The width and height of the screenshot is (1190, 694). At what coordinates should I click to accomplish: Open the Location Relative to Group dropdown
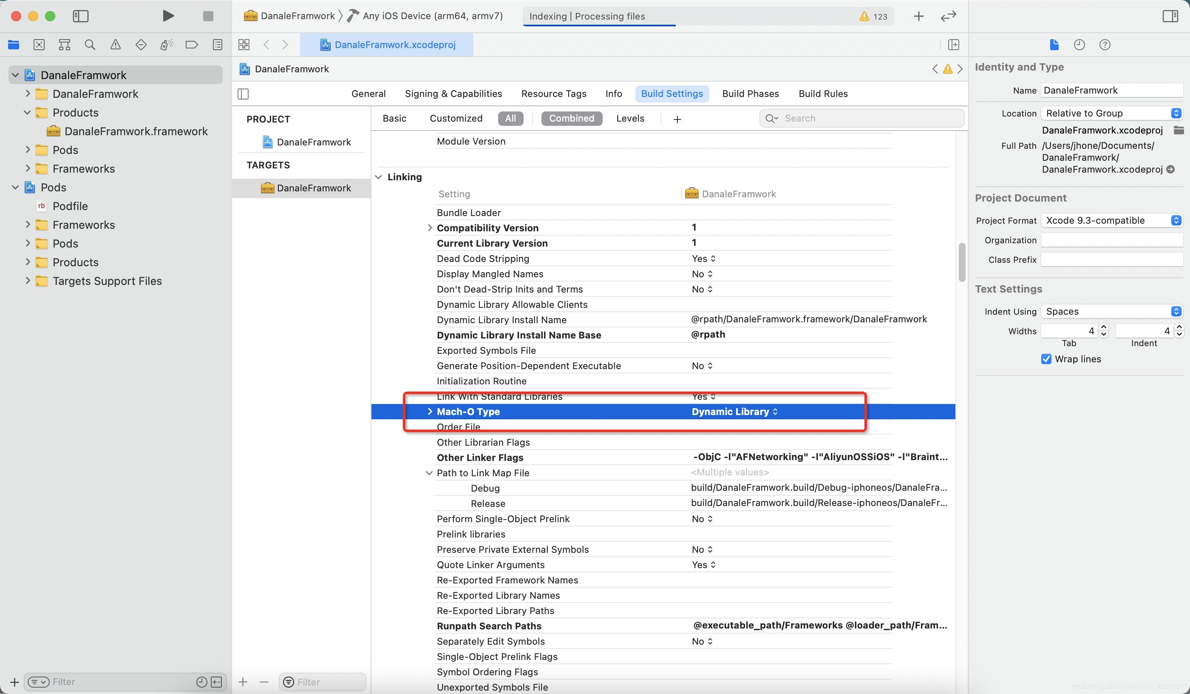(x=1112, y=114)
